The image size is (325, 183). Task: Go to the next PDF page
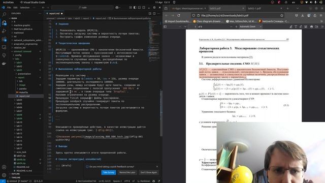point(185,27)
